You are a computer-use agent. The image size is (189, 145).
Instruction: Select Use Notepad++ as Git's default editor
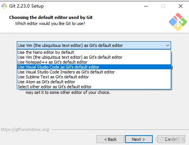click(94, 62)
